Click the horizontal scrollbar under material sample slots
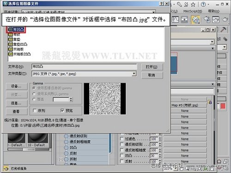 click(x=29, y=149)
